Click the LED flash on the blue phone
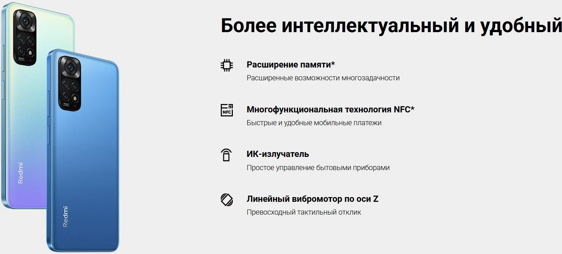562x254 pixels. [75, 97]
